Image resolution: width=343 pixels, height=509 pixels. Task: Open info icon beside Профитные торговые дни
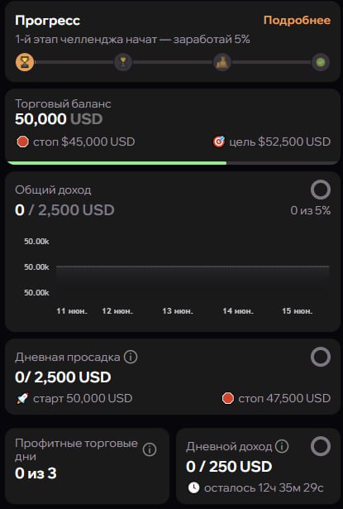(x=150, y=449)
